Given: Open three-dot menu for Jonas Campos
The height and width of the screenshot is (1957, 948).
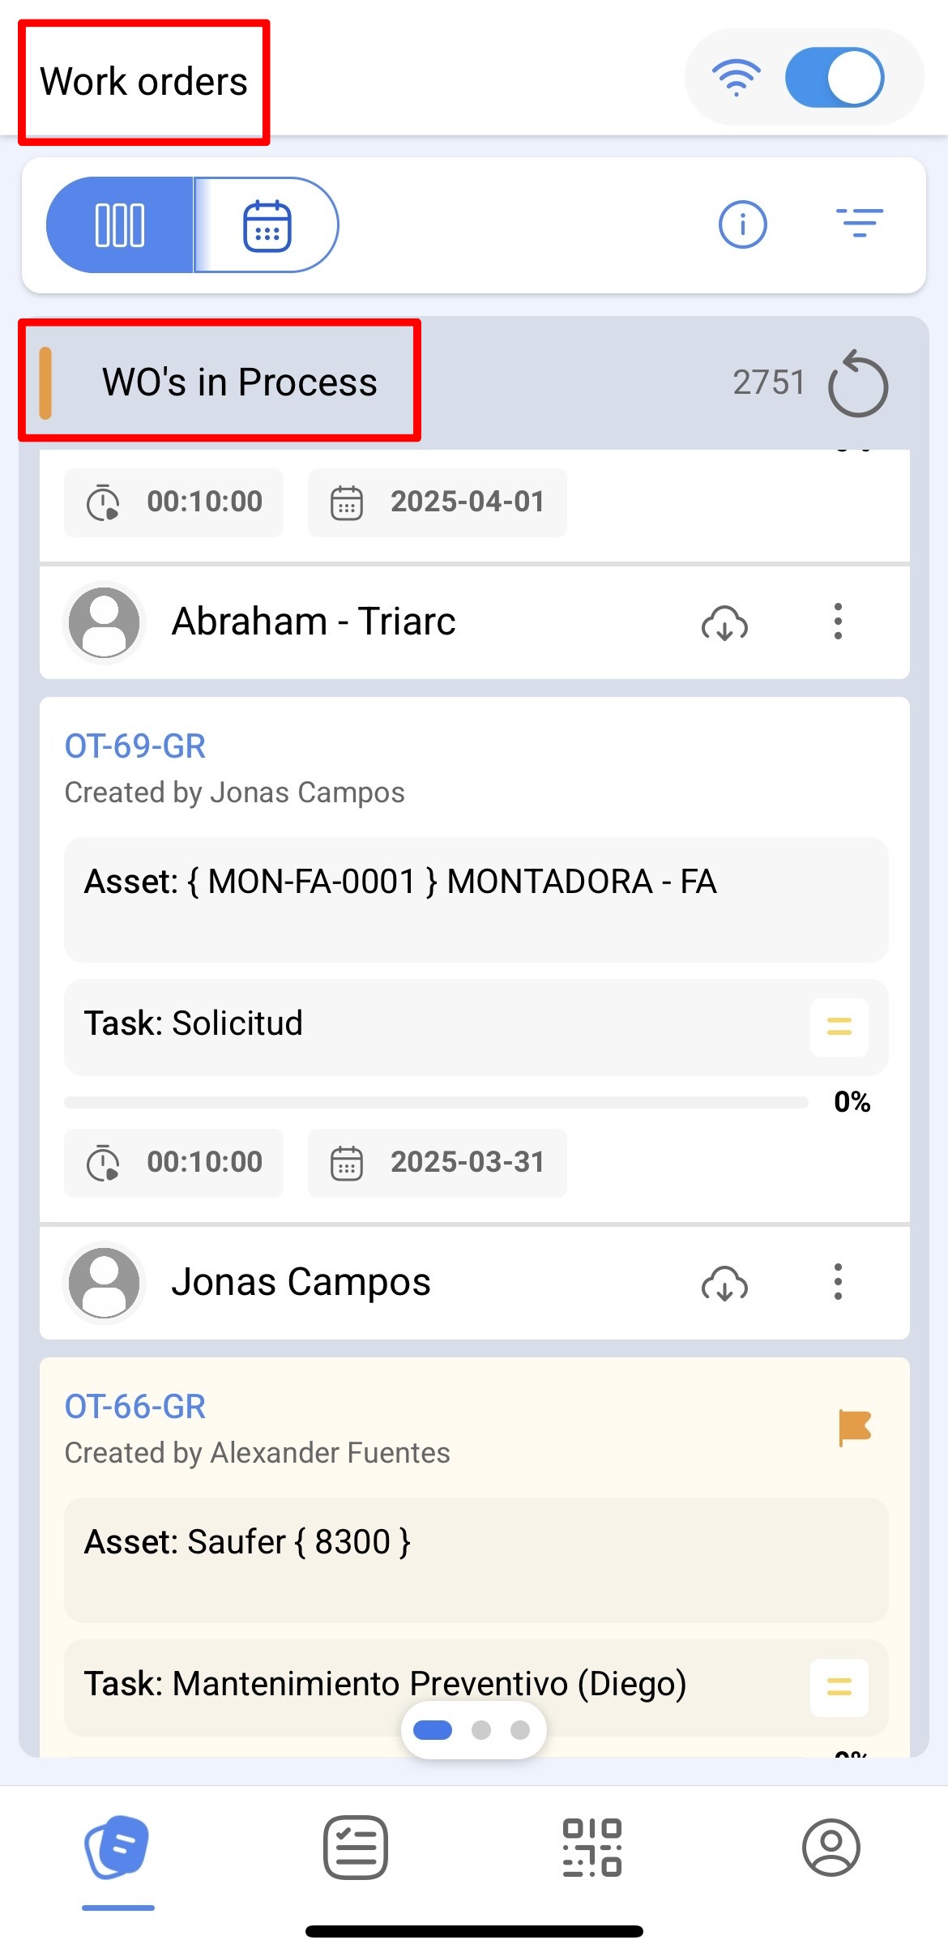Looking at the screenshot, I should coord(838,1282).
